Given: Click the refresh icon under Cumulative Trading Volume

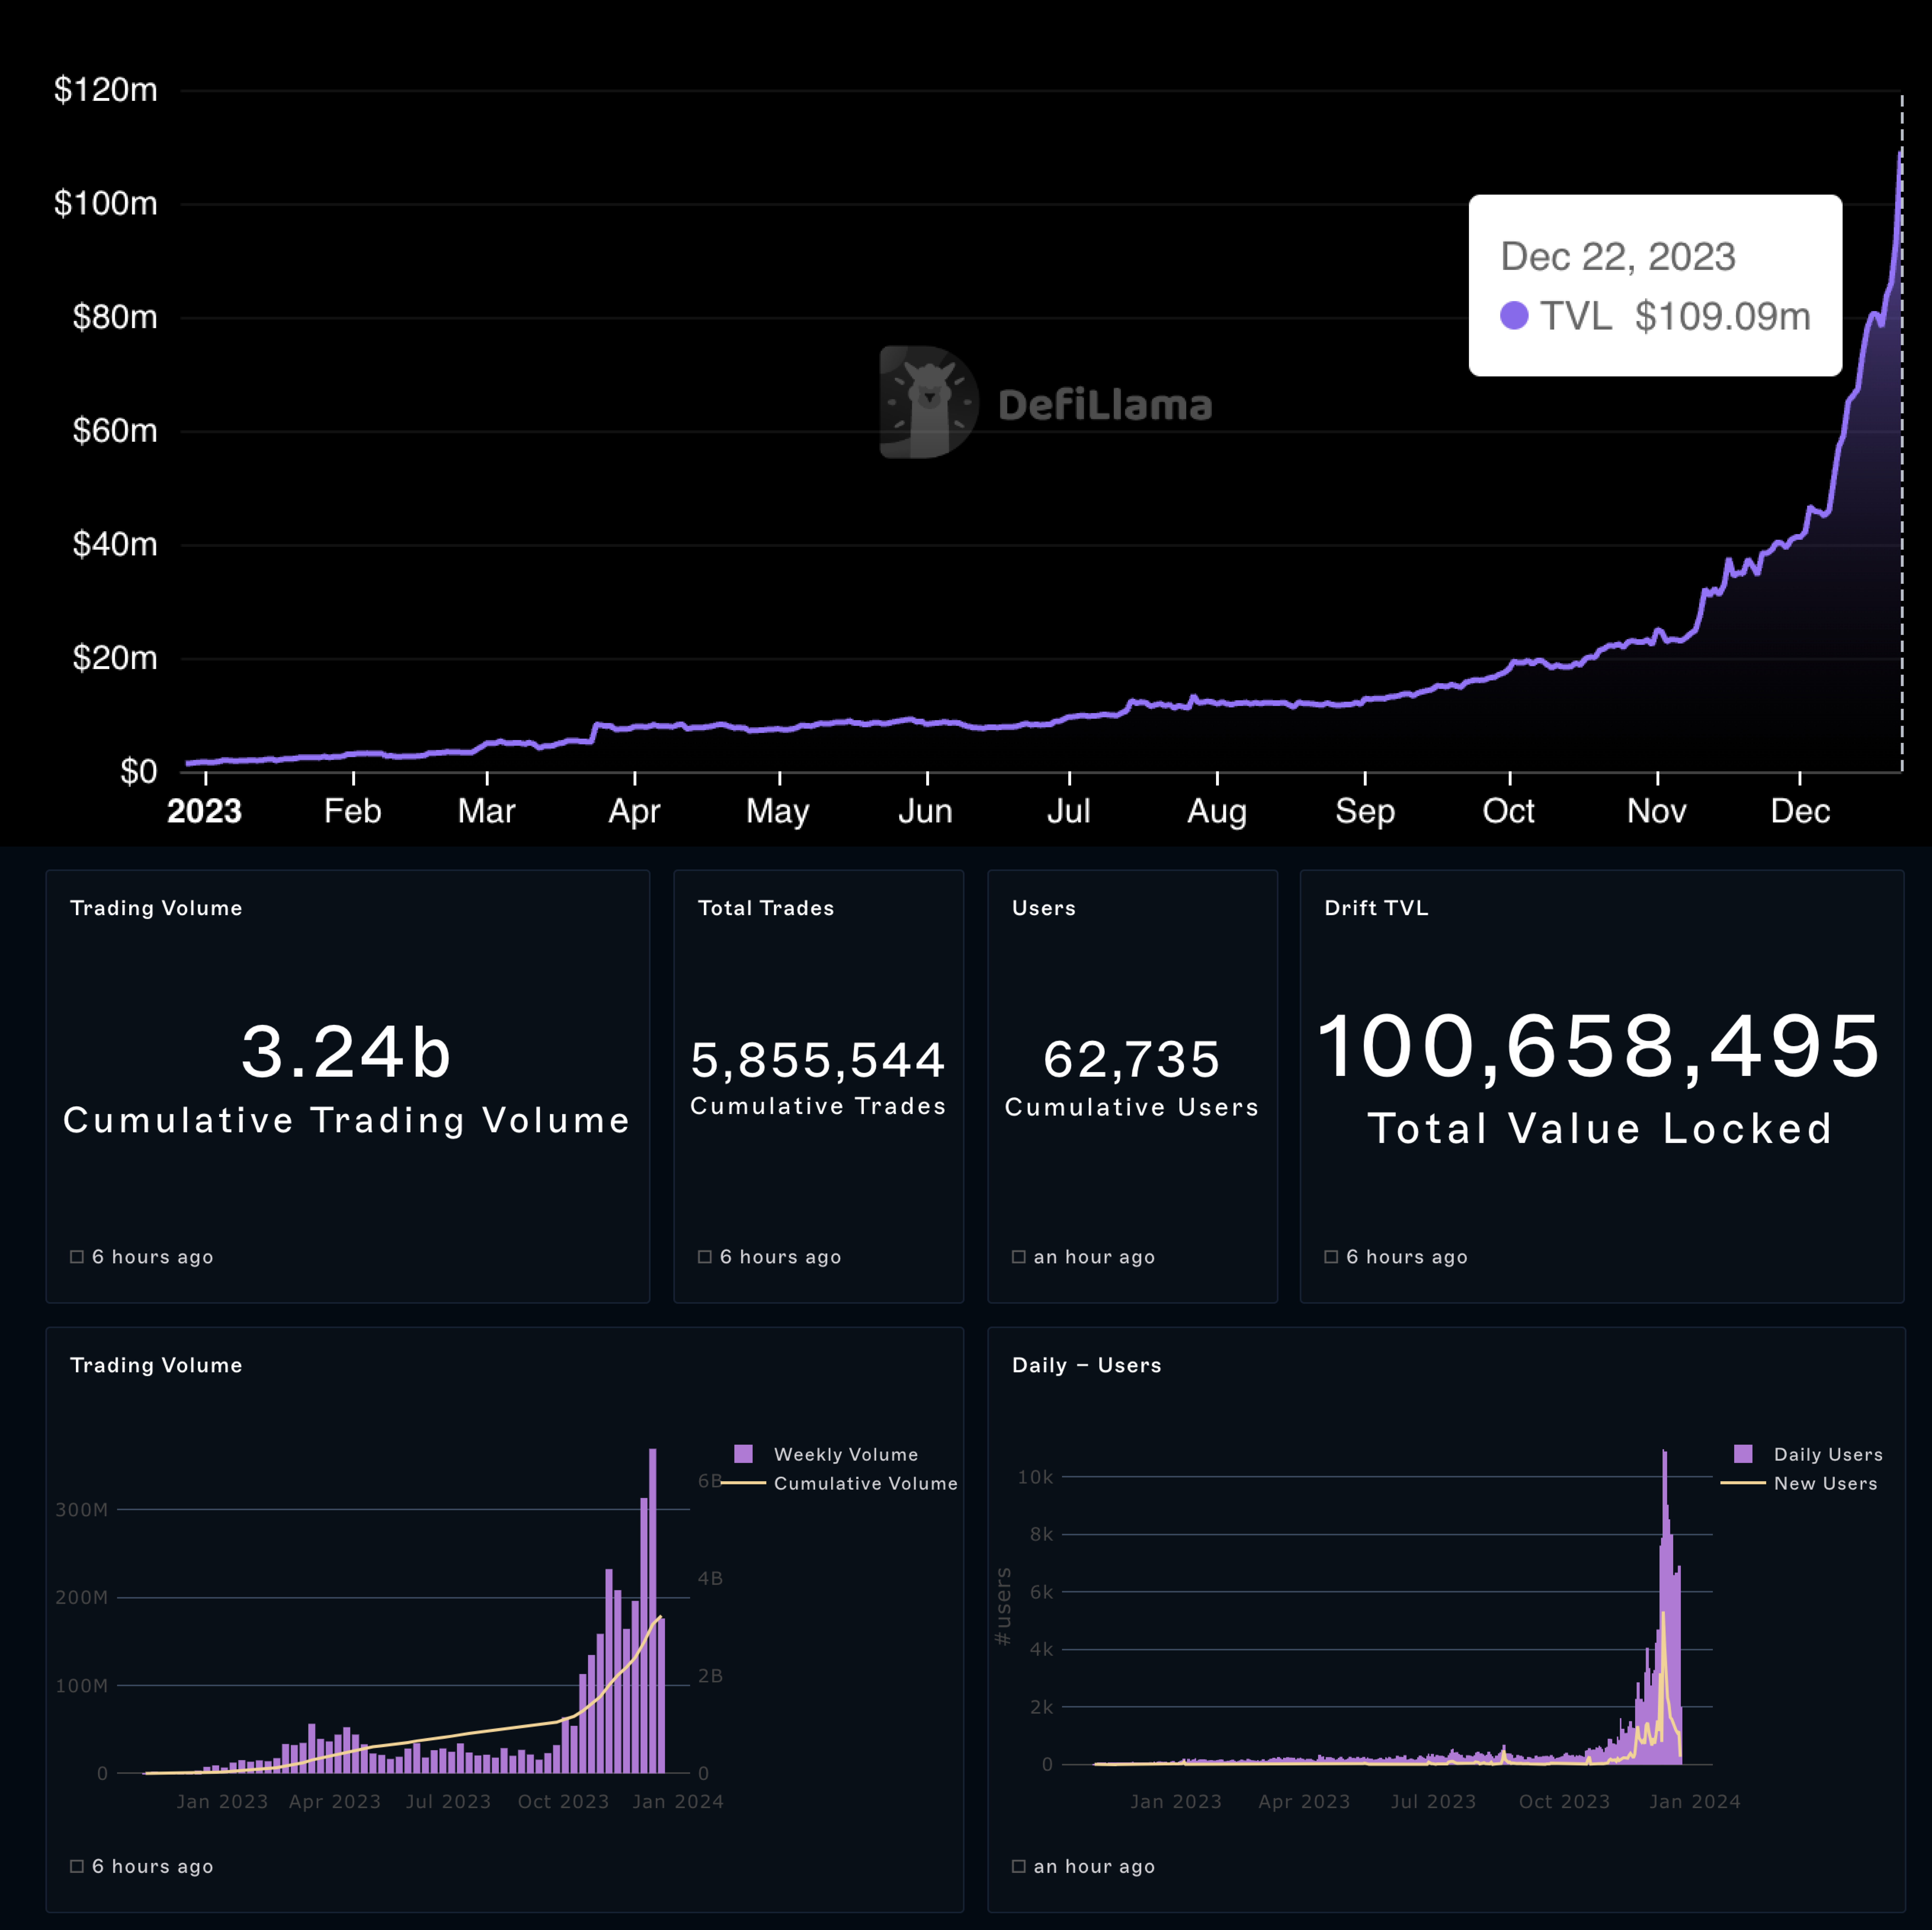Looking at the screenshot, I should (x=77, y=1257).
